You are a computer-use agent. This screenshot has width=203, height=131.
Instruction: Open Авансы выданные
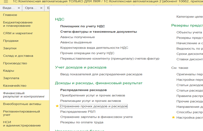pos(76,42)
